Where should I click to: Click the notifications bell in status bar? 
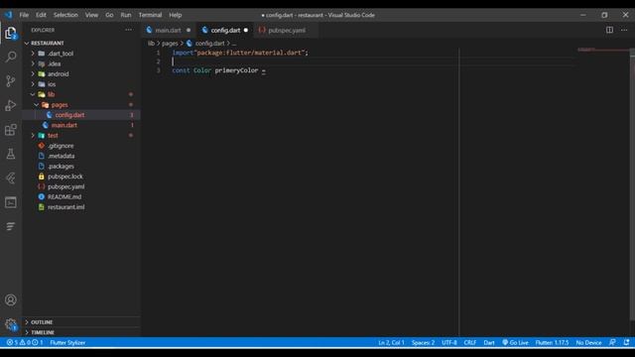pyautogui.click(x=626, y=342)
